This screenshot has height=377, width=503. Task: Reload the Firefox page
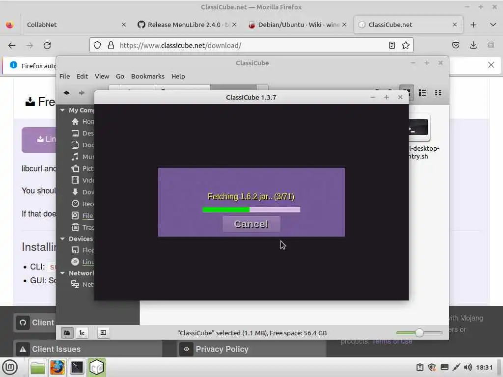pos(47,46)
